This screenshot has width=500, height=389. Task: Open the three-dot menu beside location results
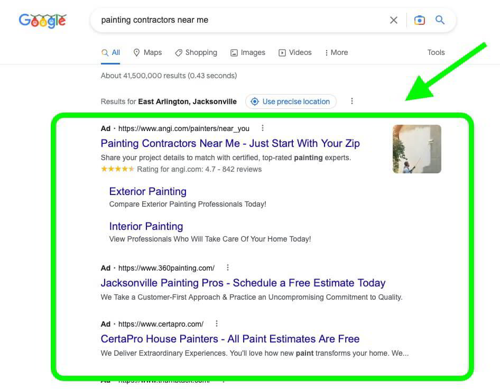(352, 101)
